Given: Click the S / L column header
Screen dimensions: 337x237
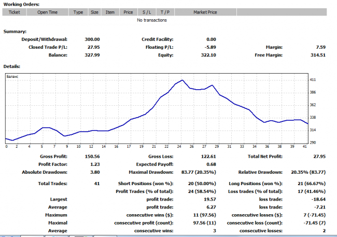Looking at the screenshot, I should pos(146,12).
